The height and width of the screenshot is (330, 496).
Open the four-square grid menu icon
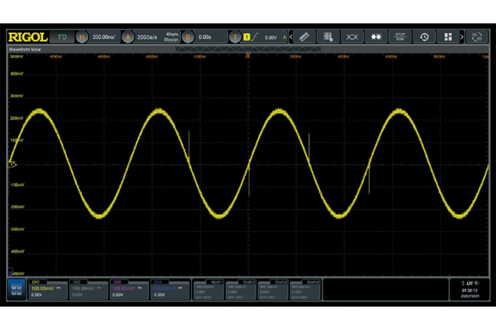coord(448,37)
